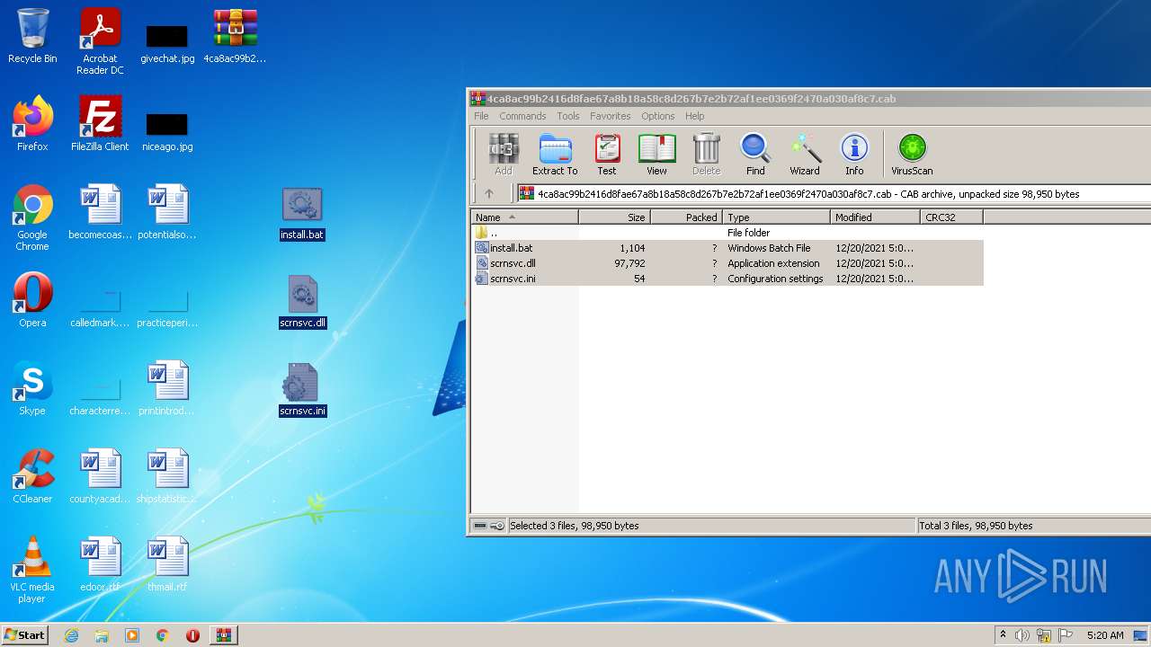
Task: Select the parent folder '..' row
Action: click(x=727, y=233)
